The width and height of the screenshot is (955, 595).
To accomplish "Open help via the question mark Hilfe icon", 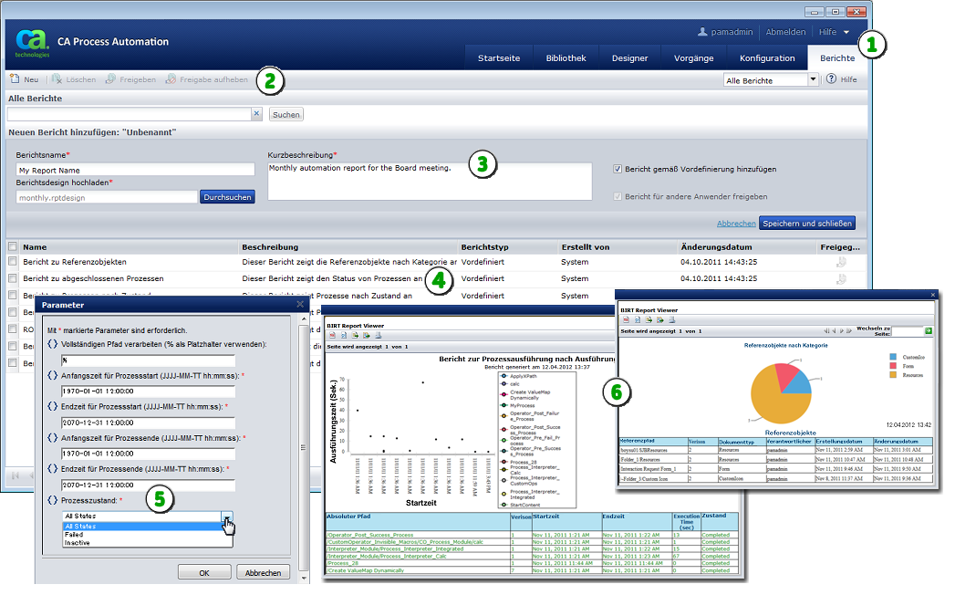I will 831,79.
